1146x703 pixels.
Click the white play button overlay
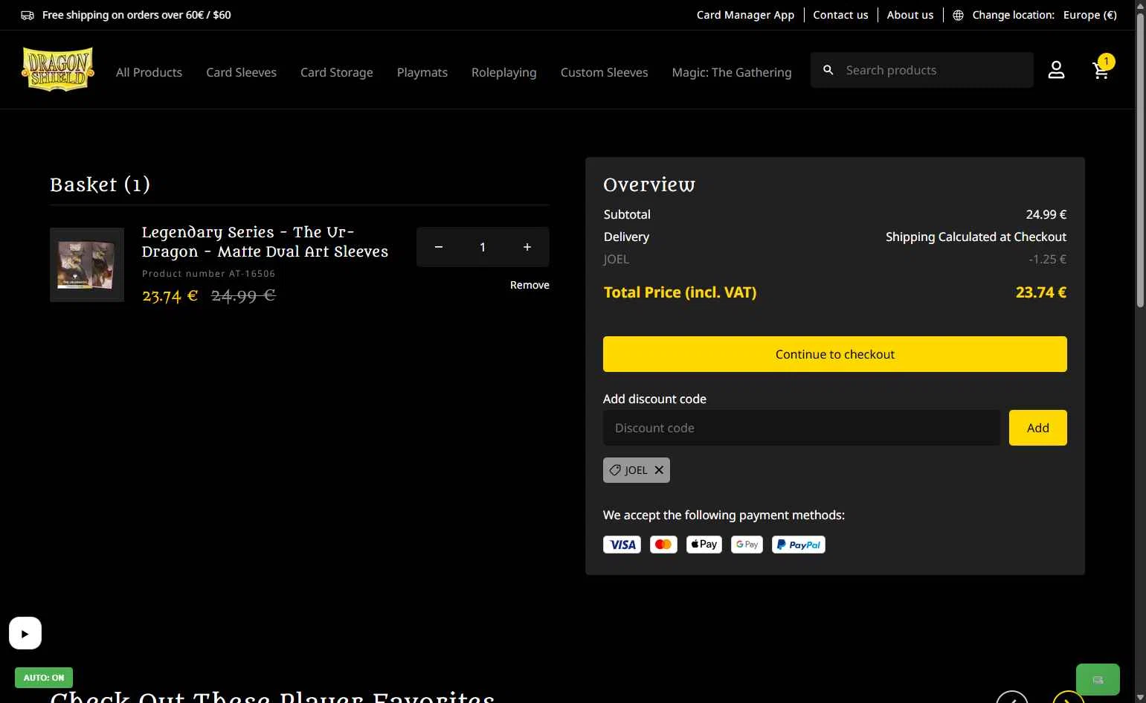(x=25, y=634)
